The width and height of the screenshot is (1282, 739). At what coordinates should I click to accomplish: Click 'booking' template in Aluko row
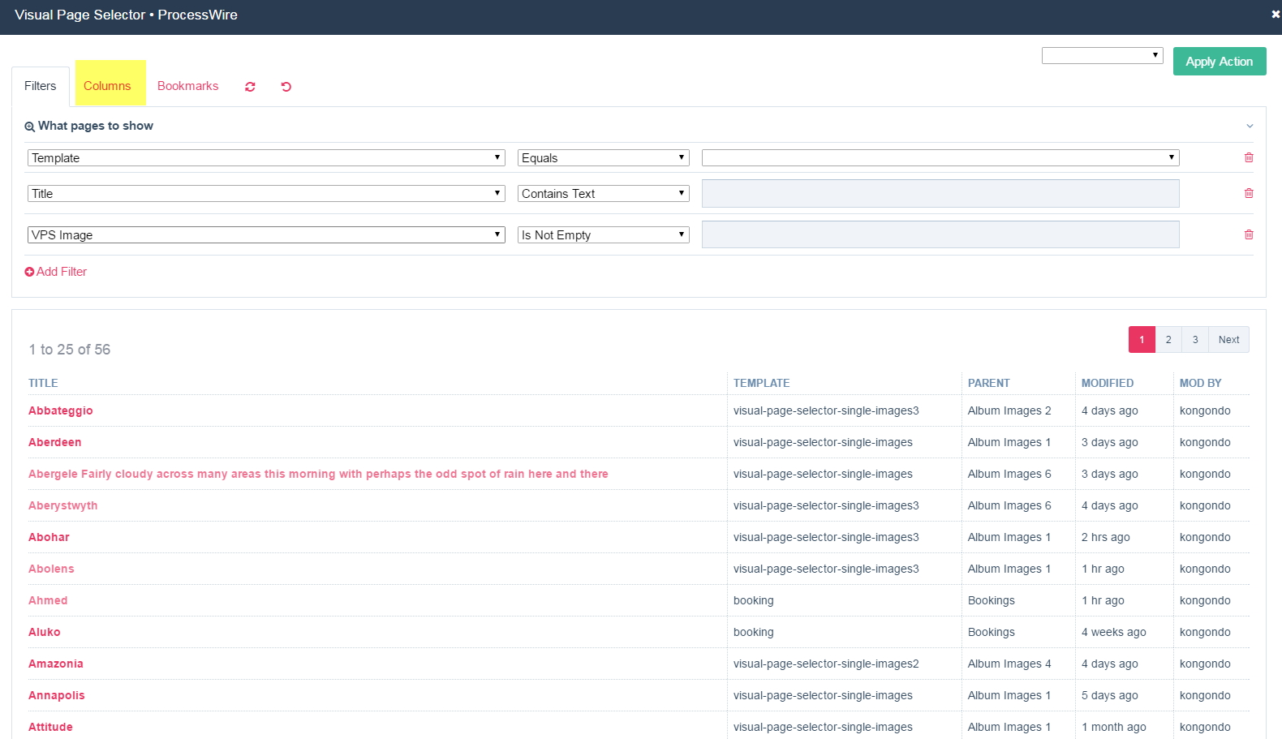[754, 632]
